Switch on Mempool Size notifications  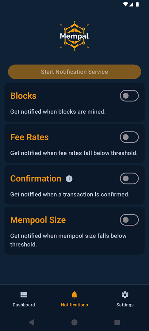pyautogui.click(x=129, y=220)
